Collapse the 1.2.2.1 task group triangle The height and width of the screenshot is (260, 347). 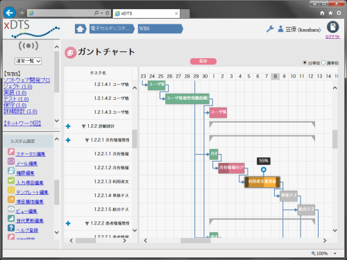point(87,140)
